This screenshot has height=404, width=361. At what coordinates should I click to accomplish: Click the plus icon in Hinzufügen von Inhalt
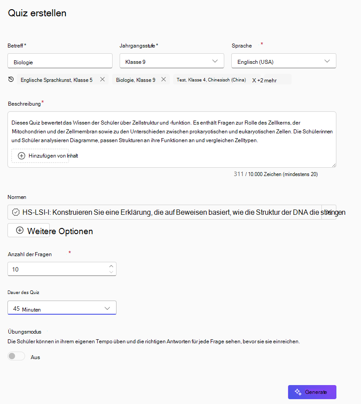(22, 156)
